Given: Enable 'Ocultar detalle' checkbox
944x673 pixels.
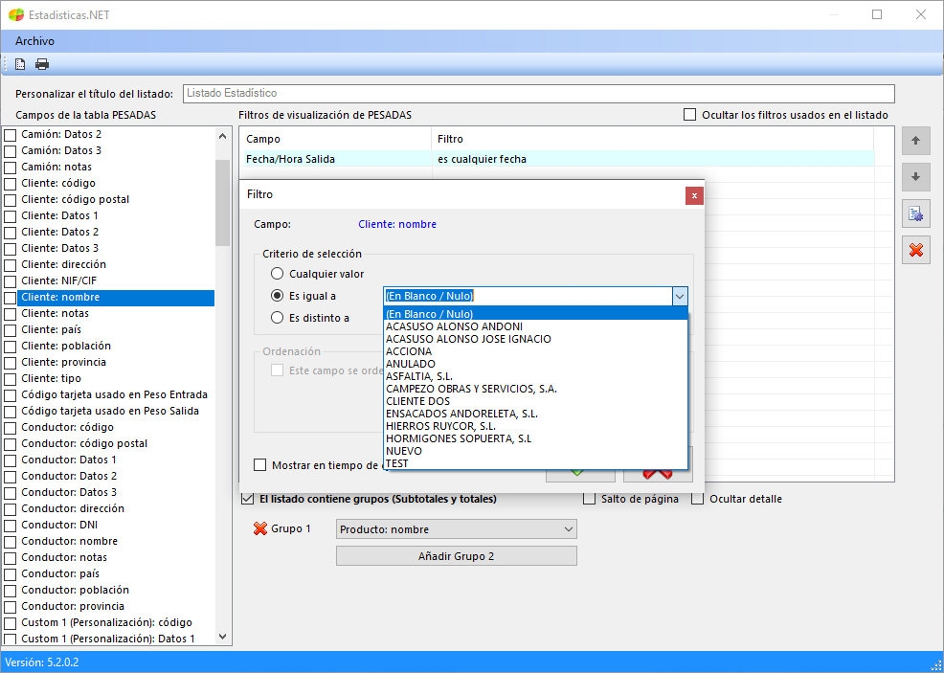Looking at the screenshot, I should 697,499.
